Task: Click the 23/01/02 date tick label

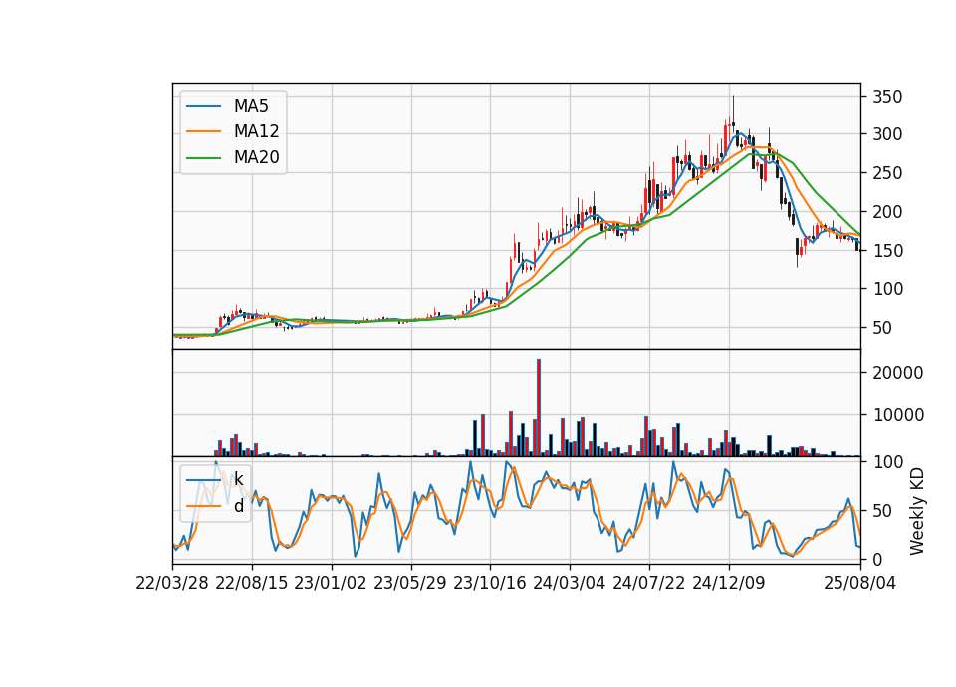Action: [331, 583]
